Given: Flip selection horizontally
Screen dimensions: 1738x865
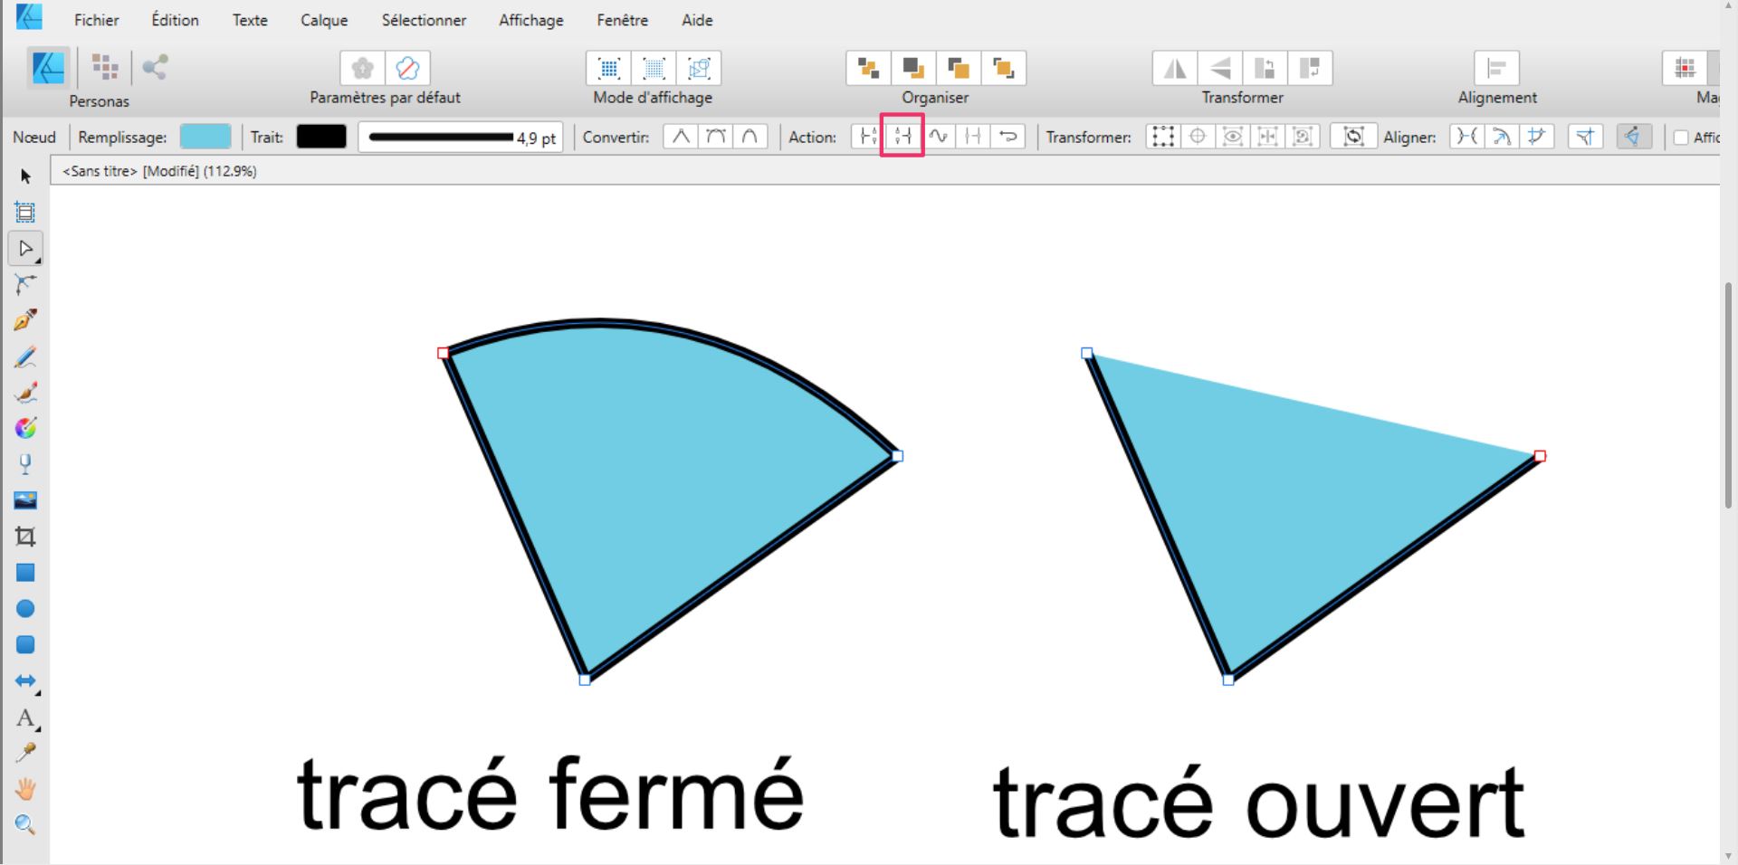Looking at the screenshot, I should pos(1175,68).
